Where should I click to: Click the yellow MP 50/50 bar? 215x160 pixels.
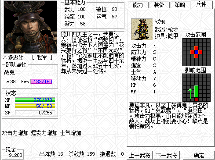coord(35,106)
